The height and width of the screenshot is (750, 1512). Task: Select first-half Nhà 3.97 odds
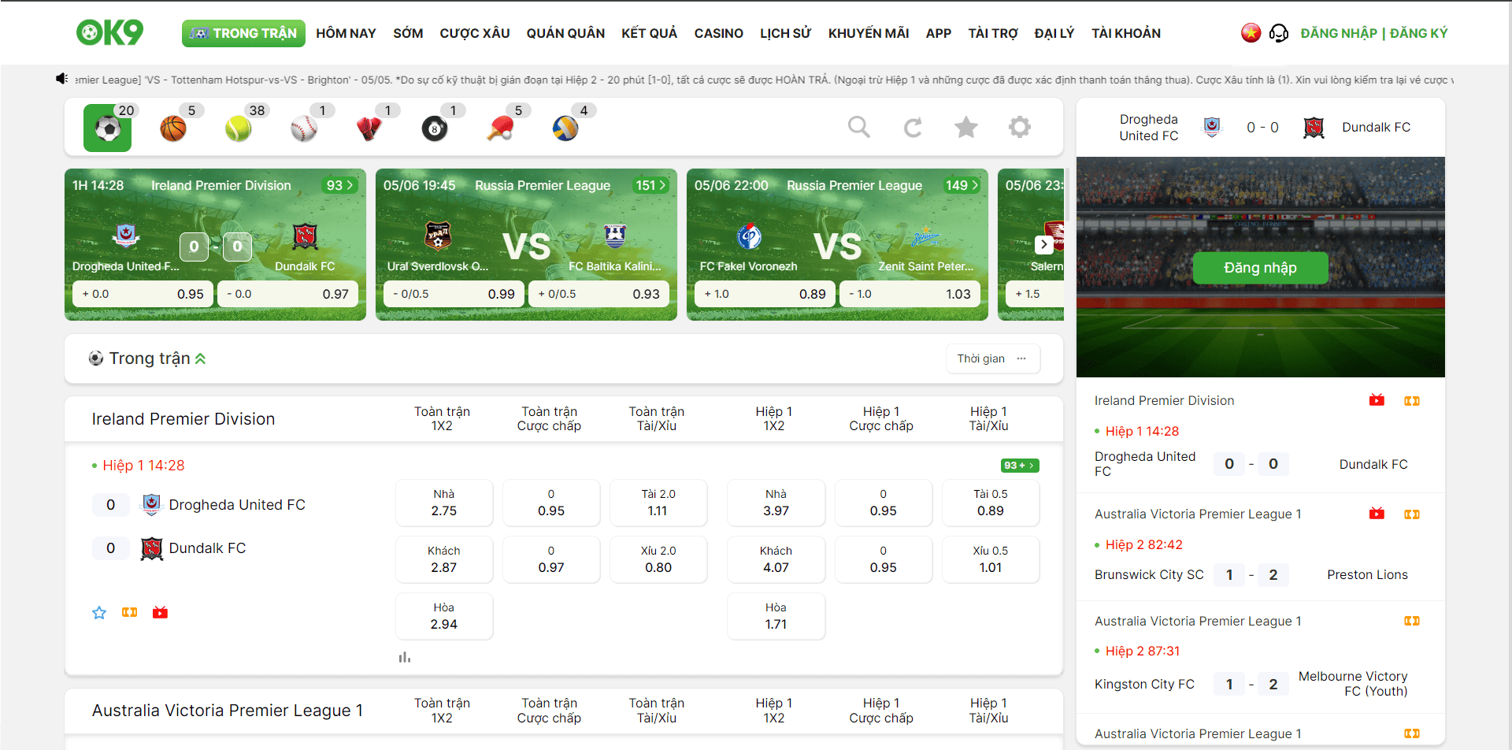(x=776, y=503)
